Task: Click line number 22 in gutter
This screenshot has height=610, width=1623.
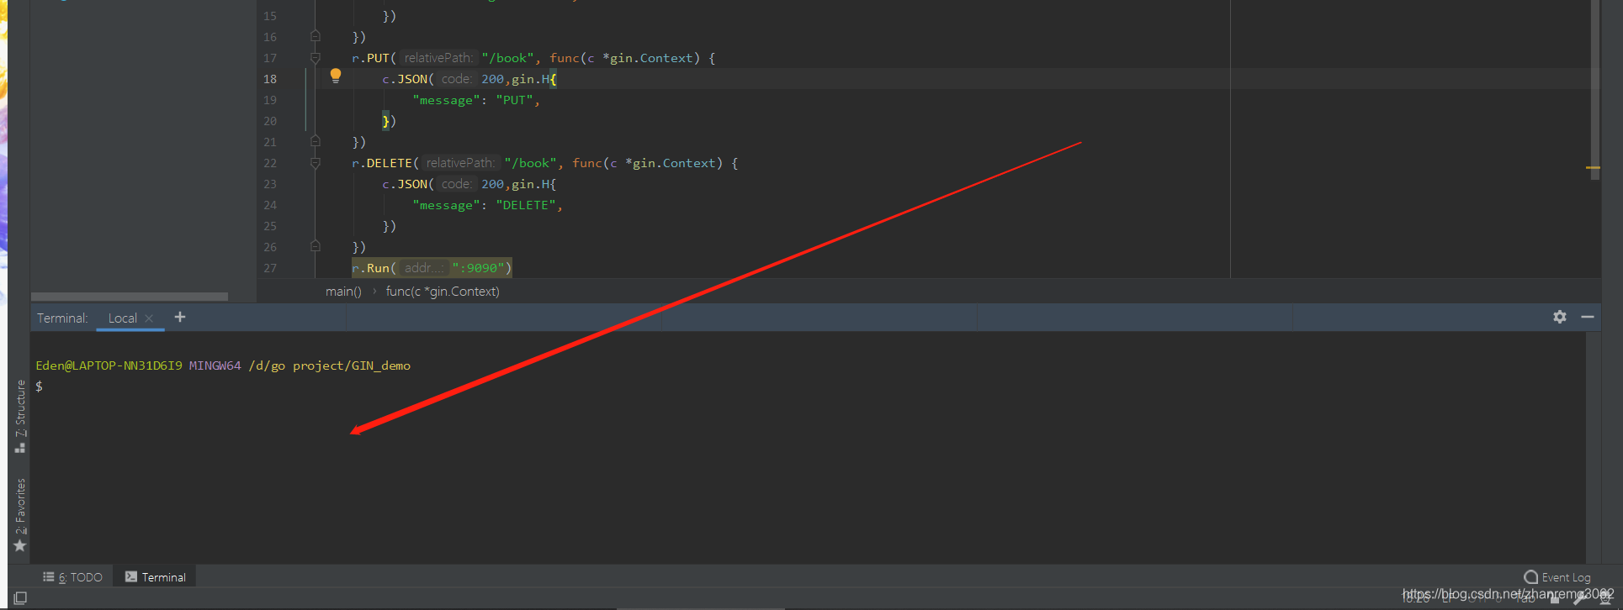Action: coord(270,163)
